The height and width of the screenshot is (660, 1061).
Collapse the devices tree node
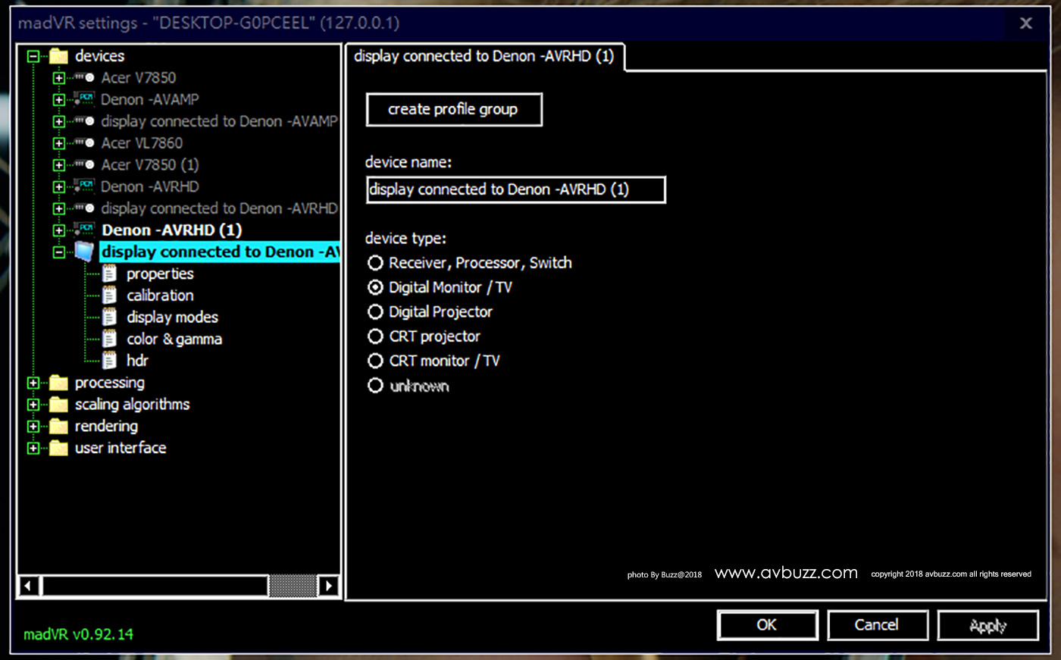33,56
